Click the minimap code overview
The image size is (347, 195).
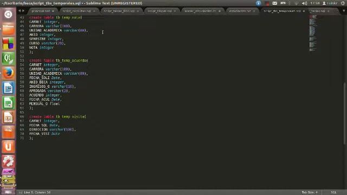click(x=313, y=33)
